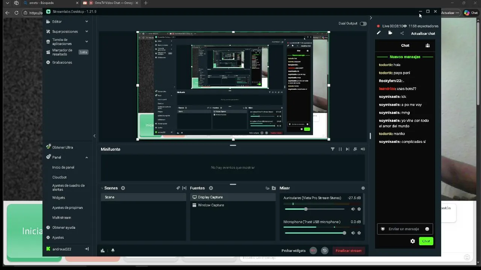Image resolution: width=481 pixels, height=270 pixels.
Task: Open performance stats bar-chart icon
Action: [x=103, y=250]
